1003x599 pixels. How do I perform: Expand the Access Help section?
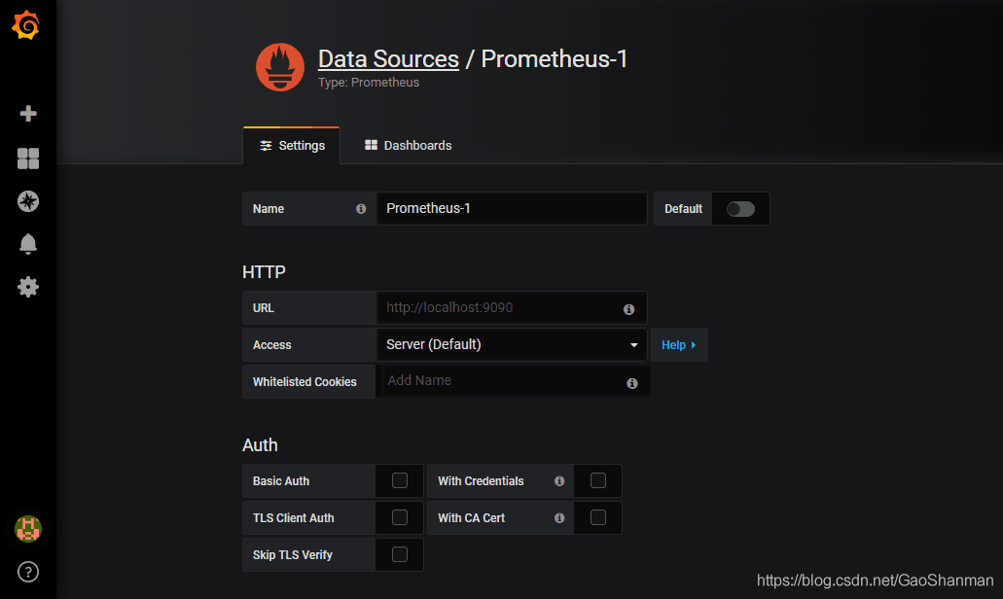[679, 345]
